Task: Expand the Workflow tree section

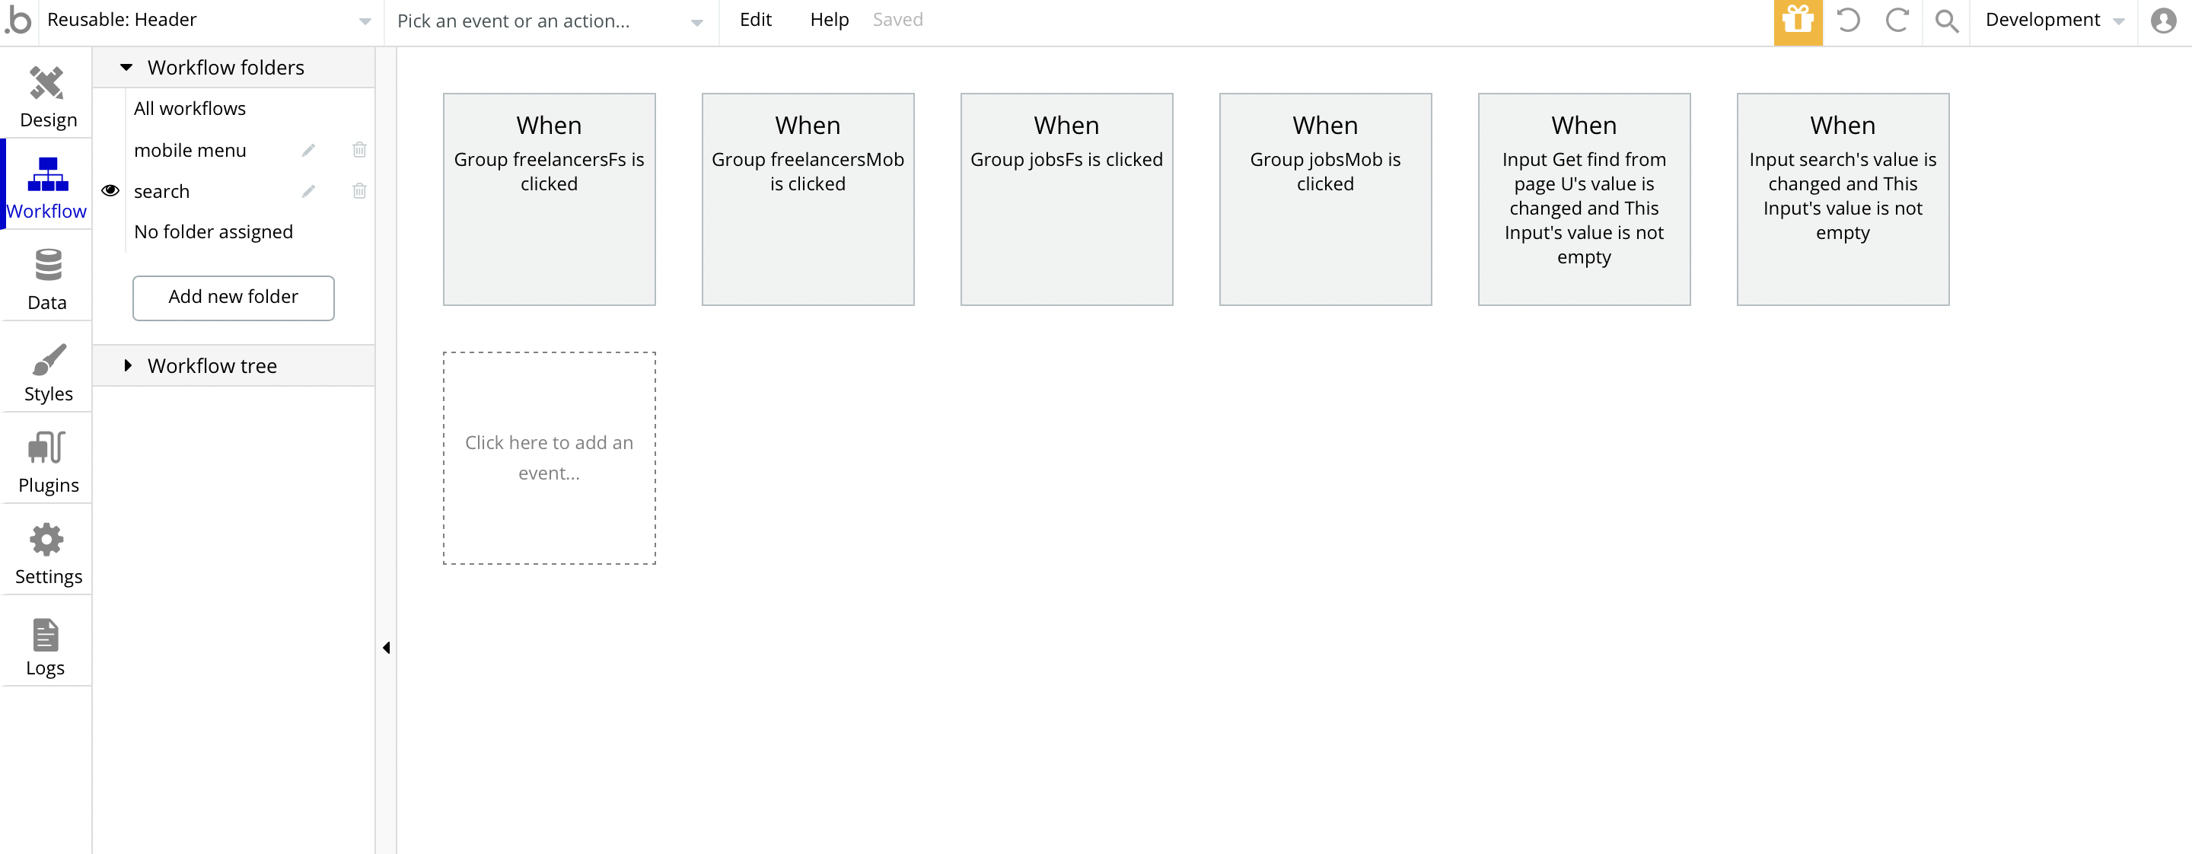Action: (128, 366)
